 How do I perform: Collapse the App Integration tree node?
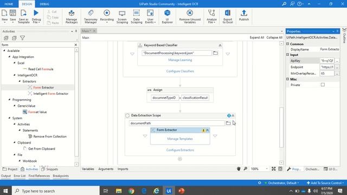point(10,57)
